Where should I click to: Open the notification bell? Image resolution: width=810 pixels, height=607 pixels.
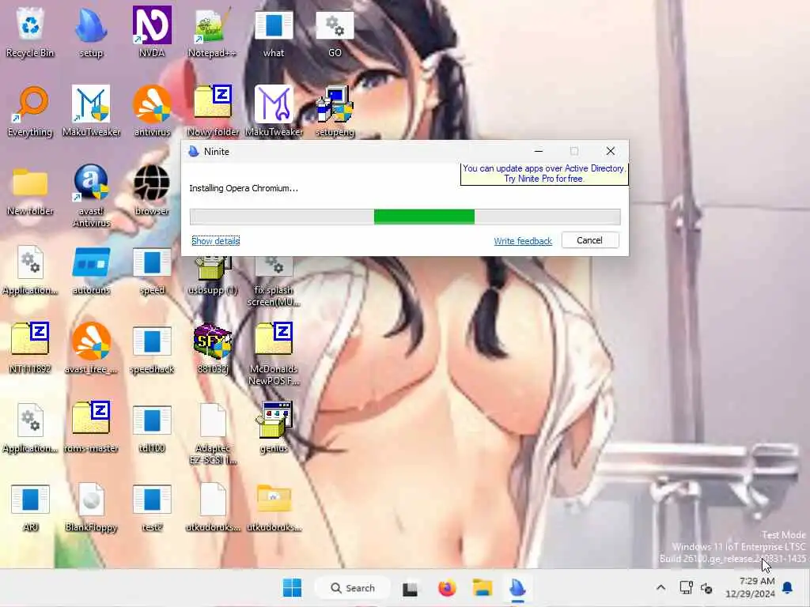(788, 587)
